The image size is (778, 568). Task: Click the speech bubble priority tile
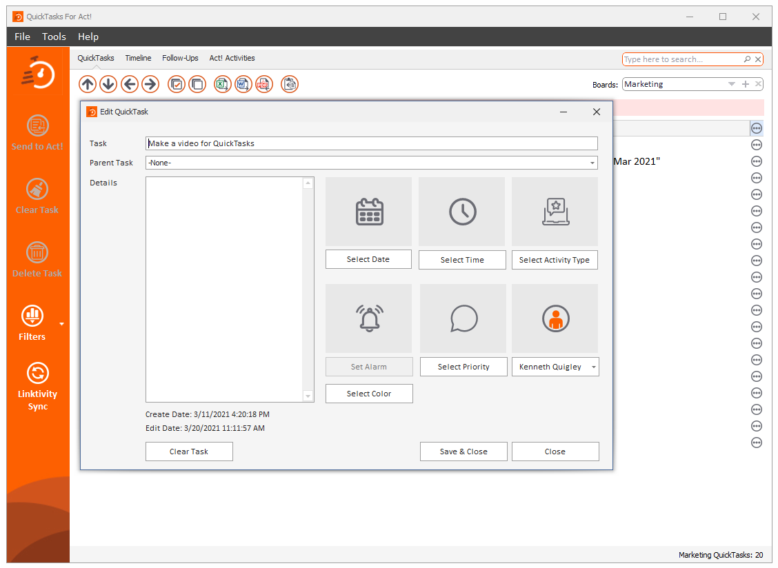463,318
